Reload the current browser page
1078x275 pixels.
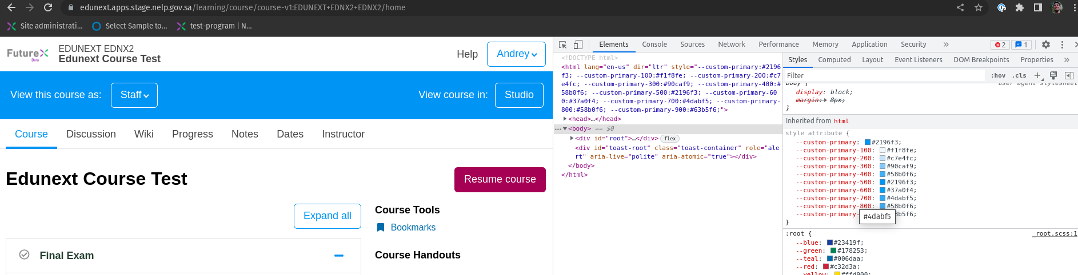(x=48, y=7)
